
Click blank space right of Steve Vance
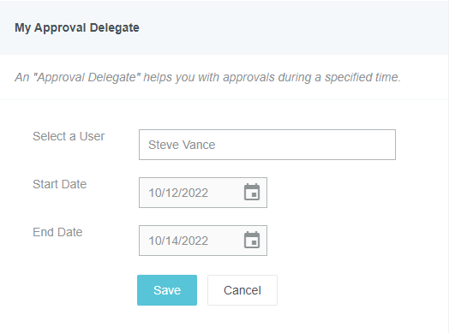click(x=303, y=145)
